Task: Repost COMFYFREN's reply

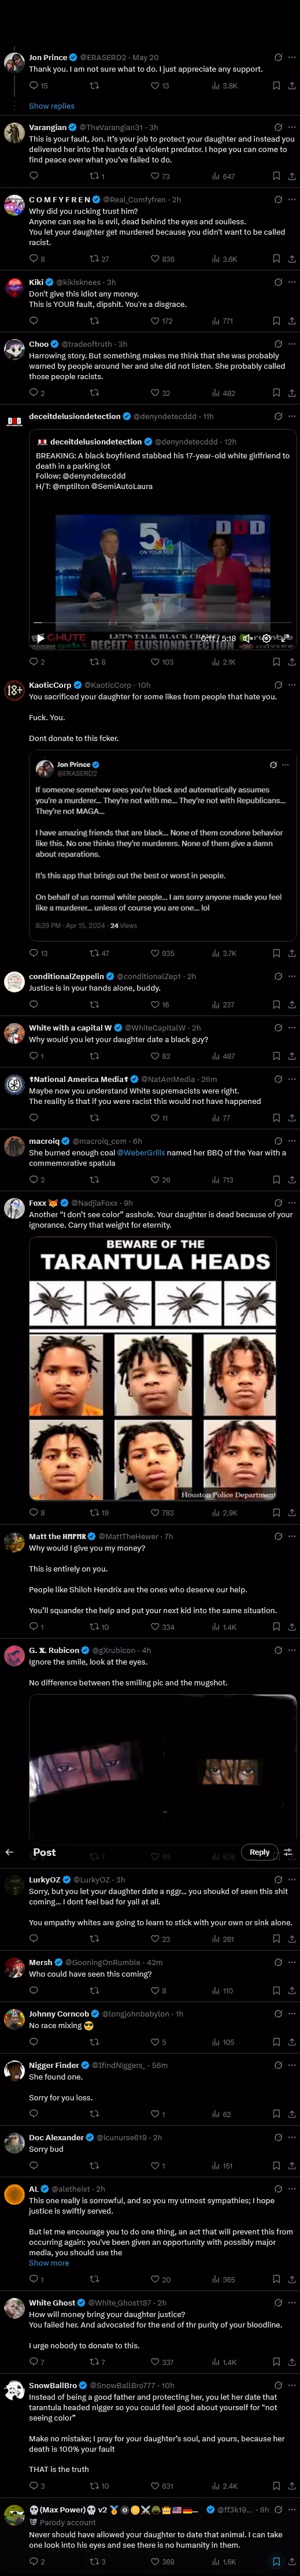Action: click(99, 259)
